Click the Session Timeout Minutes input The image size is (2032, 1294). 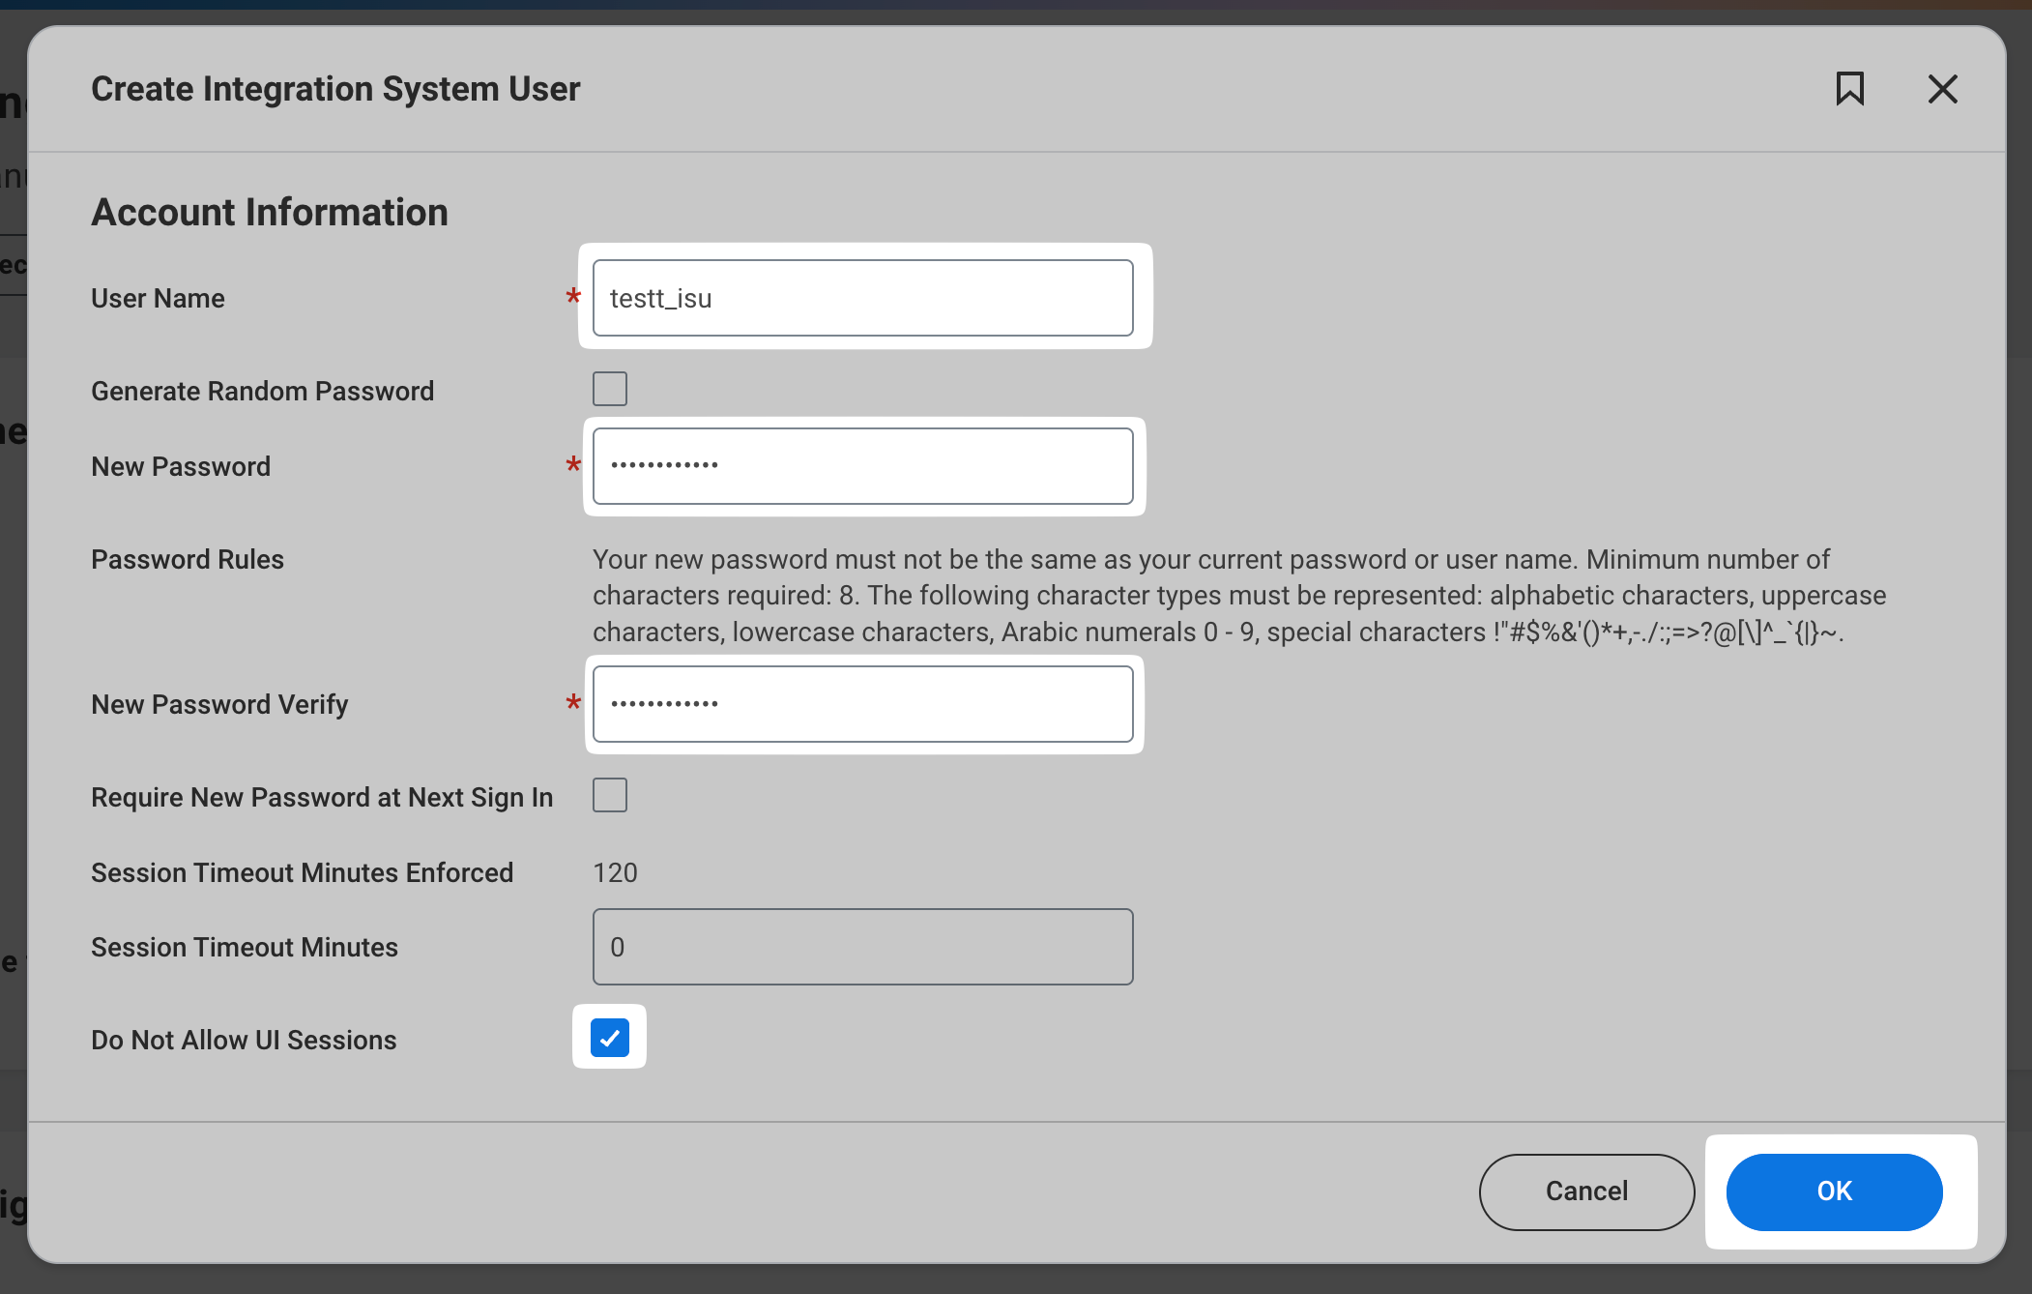862,947
